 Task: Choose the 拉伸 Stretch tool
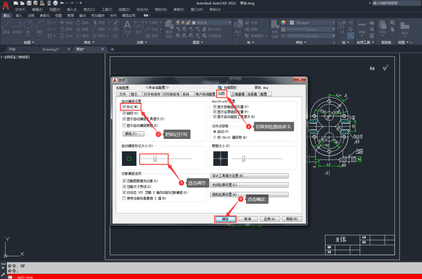coord(66,36)
